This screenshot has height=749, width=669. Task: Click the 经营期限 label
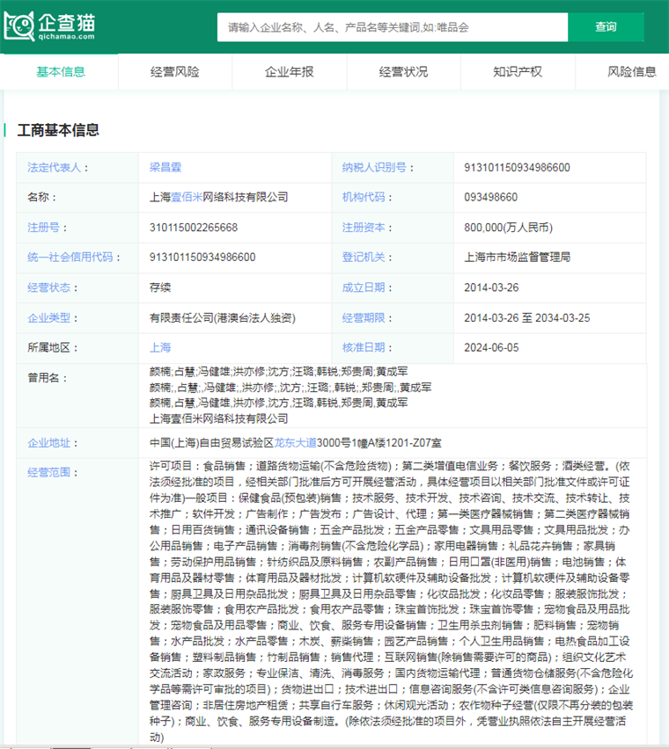[364, 317]
